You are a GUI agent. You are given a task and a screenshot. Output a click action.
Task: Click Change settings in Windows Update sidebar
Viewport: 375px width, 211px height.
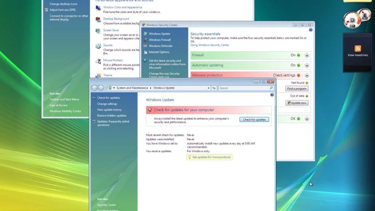[107, 104]
